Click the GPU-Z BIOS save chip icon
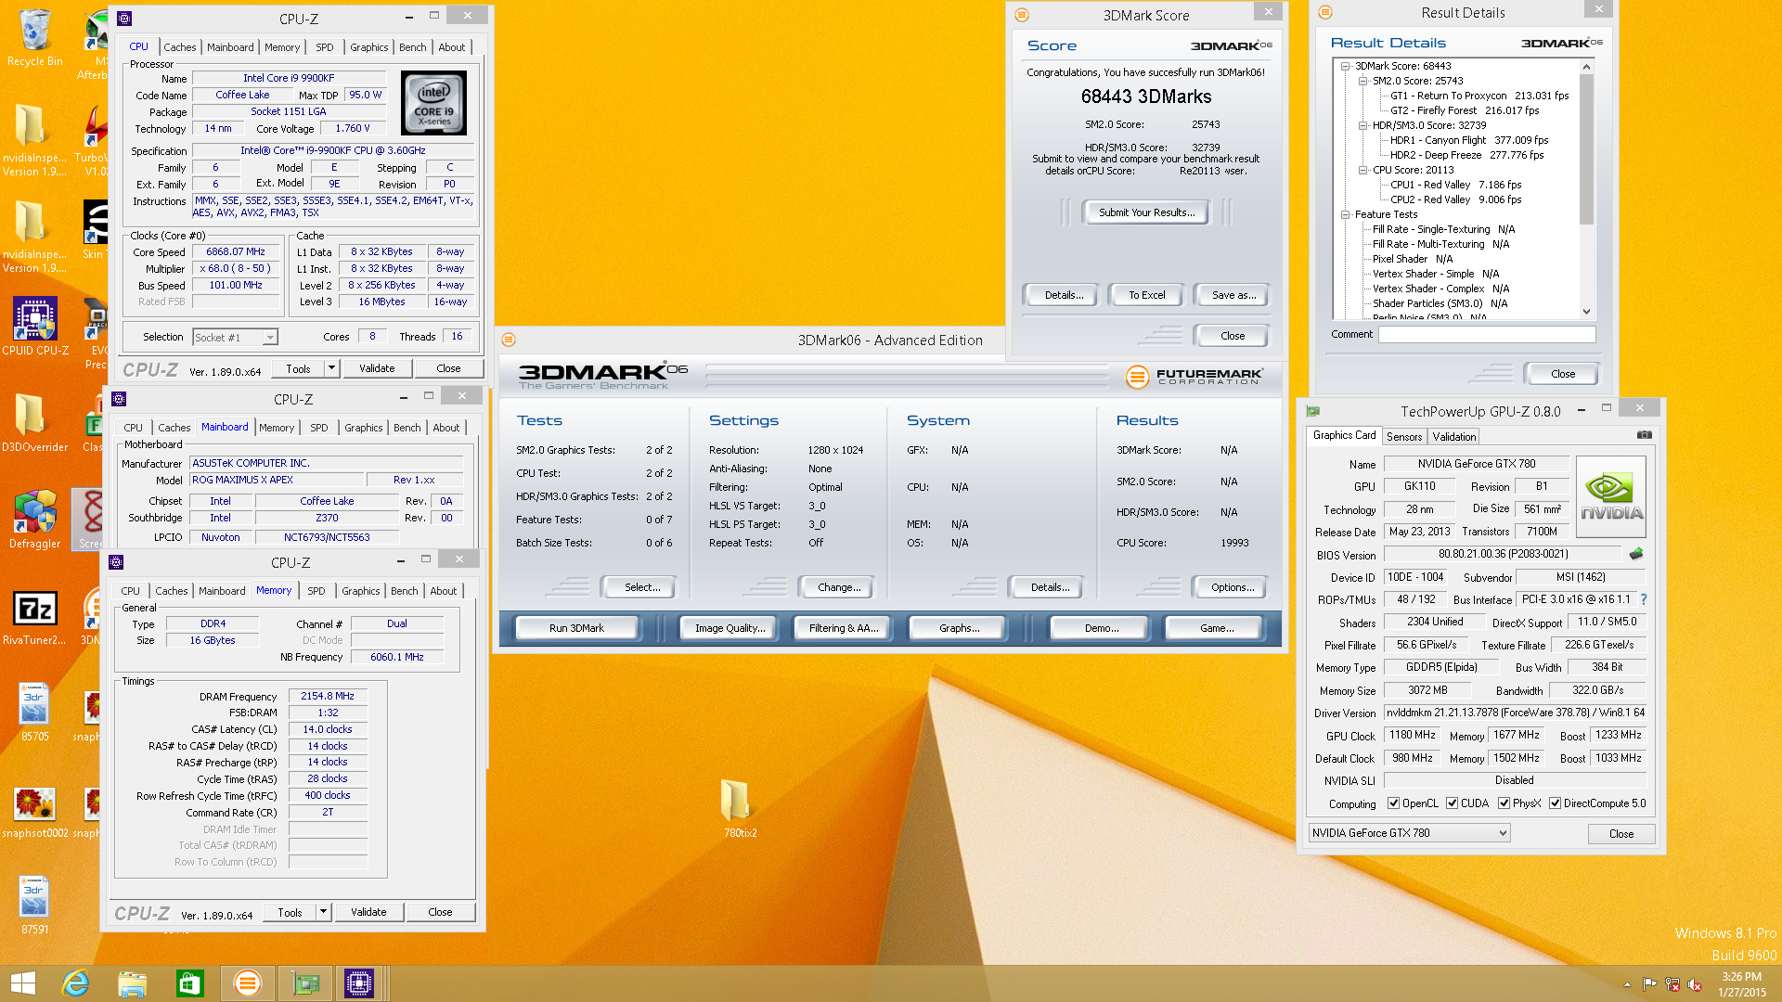The image size is (1782, 1002). (1636, 554)
